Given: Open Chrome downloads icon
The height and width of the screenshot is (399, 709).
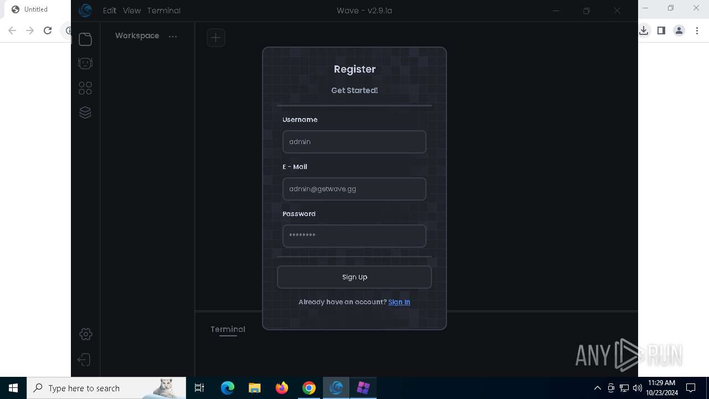Looking at the screenshot, I should click(x=644, y=30).
